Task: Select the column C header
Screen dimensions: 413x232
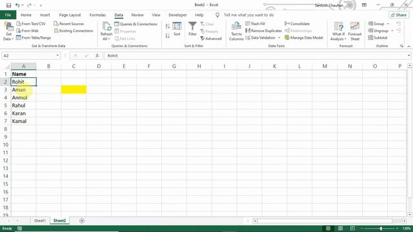Action: (74, 66)
